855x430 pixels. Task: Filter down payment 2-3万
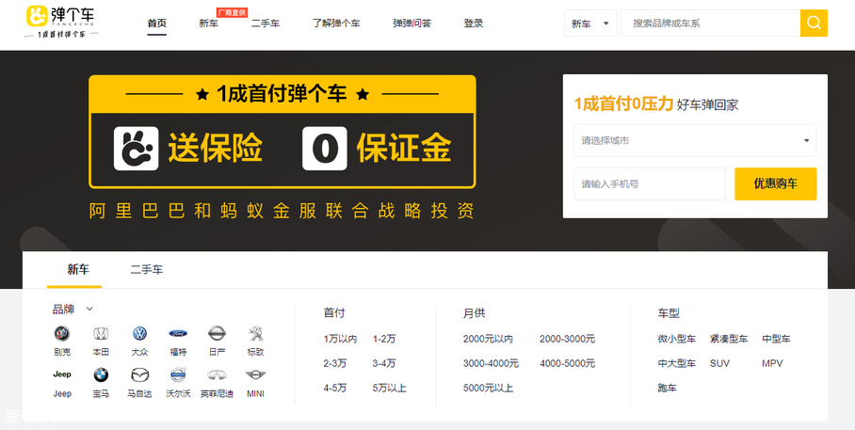(335, 363)
